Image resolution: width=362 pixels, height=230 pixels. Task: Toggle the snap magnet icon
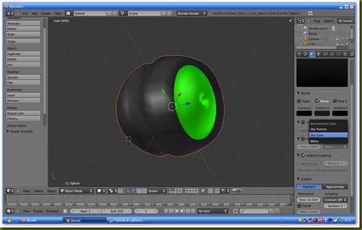point(217,191)
